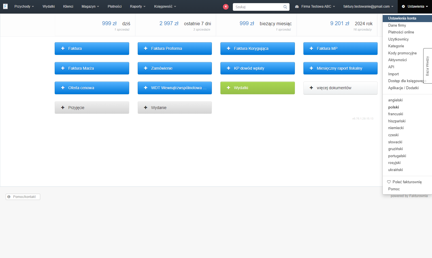Open the Raporty dropdown

point(138,7)
